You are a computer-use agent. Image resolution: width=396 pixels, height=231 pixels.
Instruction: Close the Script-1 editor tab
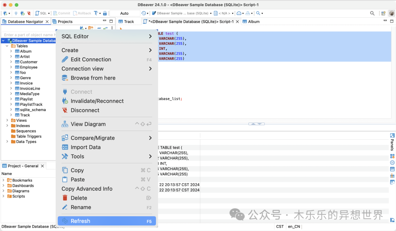click(x=237, y=22)
